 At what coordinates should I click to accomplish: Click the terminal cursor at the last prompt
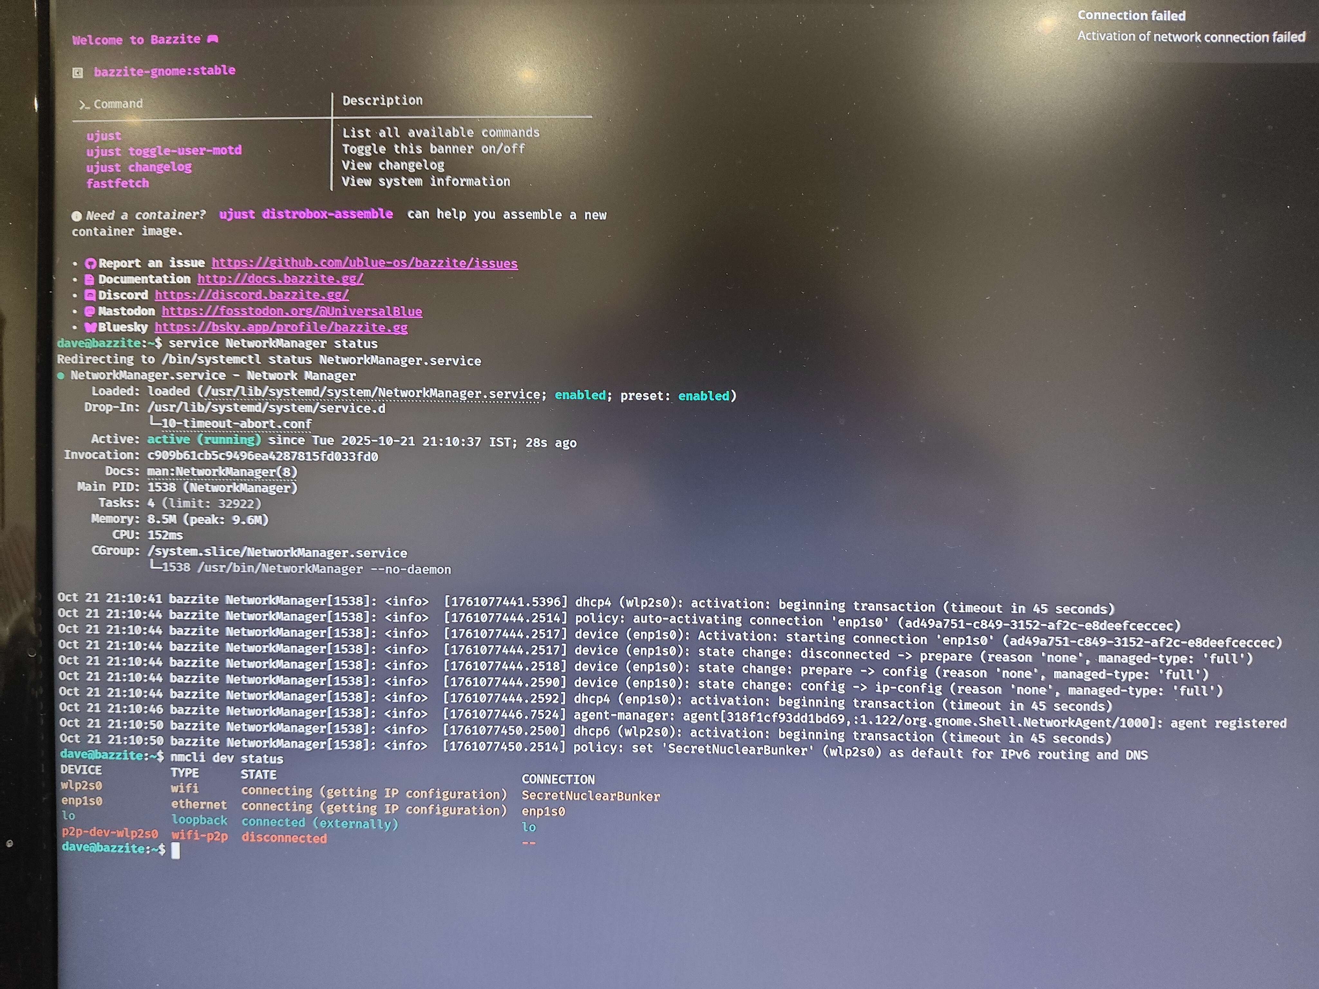click(176, 851)
